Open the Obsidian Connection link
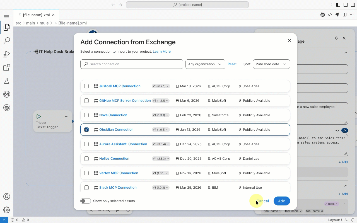Viewport: 357px width, 223px height. coord(116,130)
